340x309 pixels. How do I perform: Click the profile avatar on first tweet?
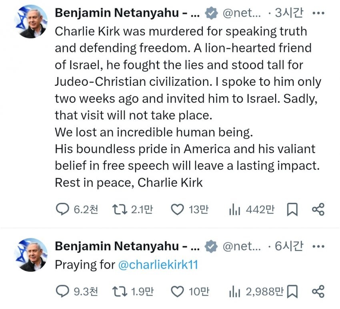click(31, 21)
